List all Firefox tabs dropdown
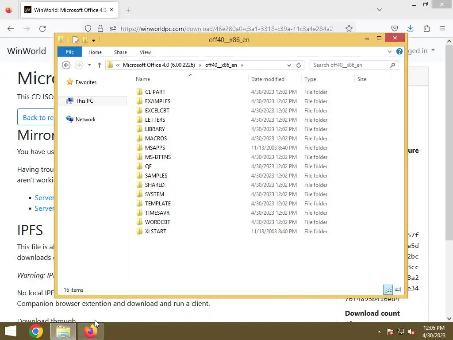 pyautogui.click(x=379, y=10)
